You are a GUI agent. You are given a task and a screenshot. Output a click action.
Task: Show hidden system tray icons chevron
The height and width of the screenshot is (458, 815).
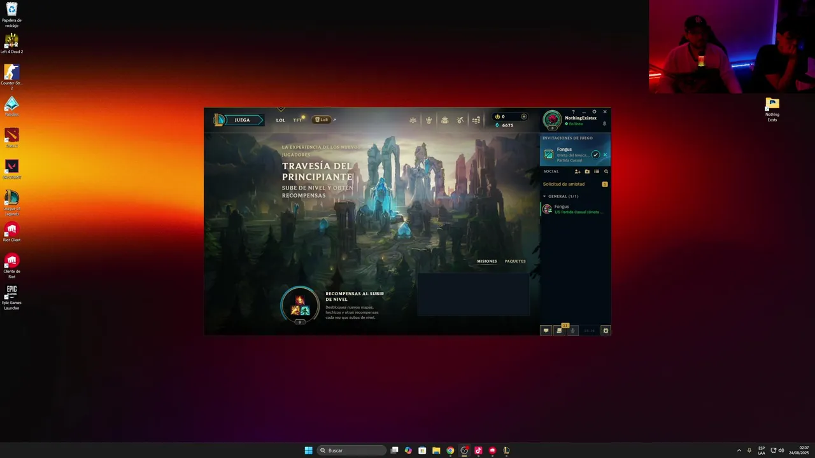[x=739, y=450]
